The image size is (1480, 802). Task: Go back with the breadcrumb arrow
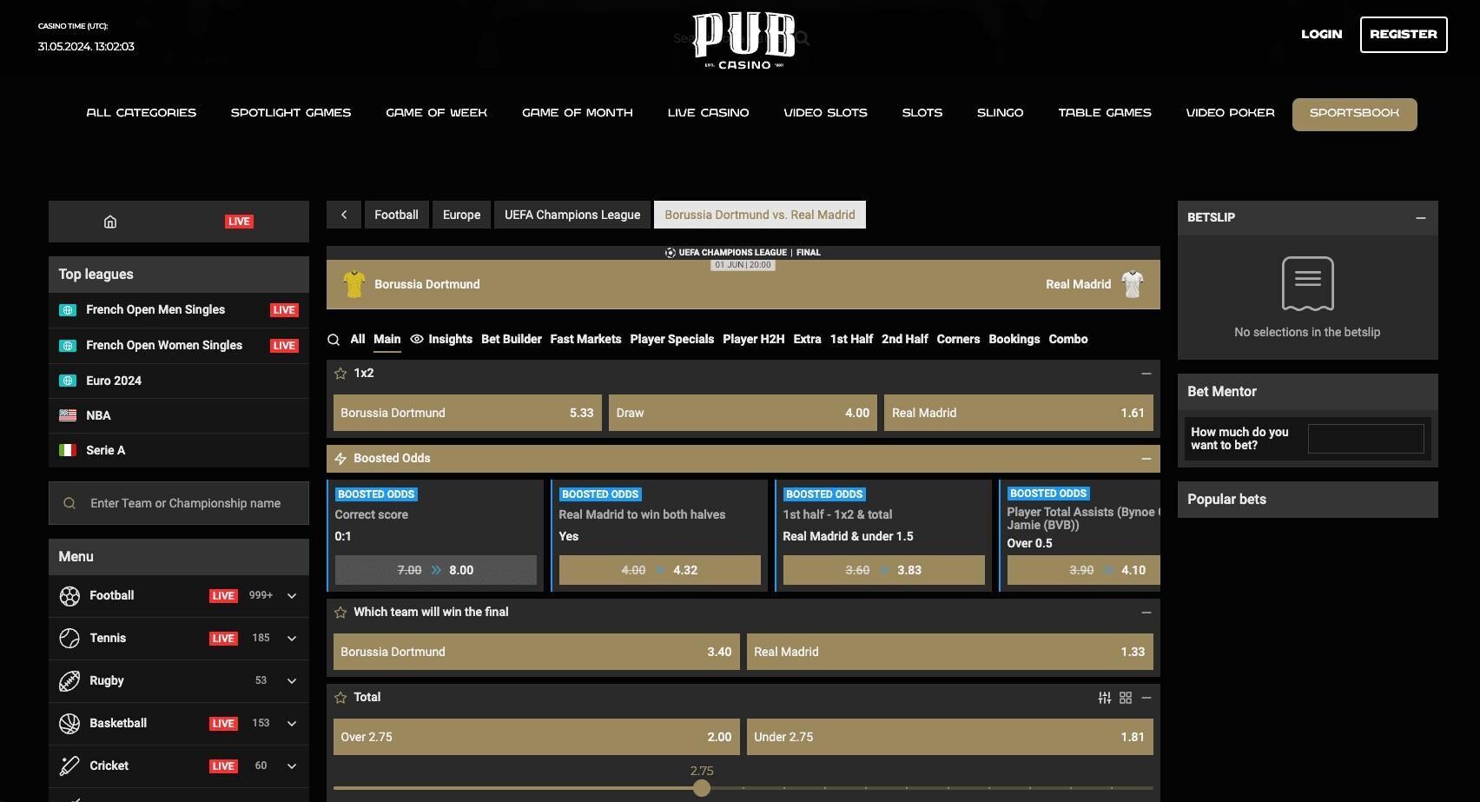(x=344, y=215)
